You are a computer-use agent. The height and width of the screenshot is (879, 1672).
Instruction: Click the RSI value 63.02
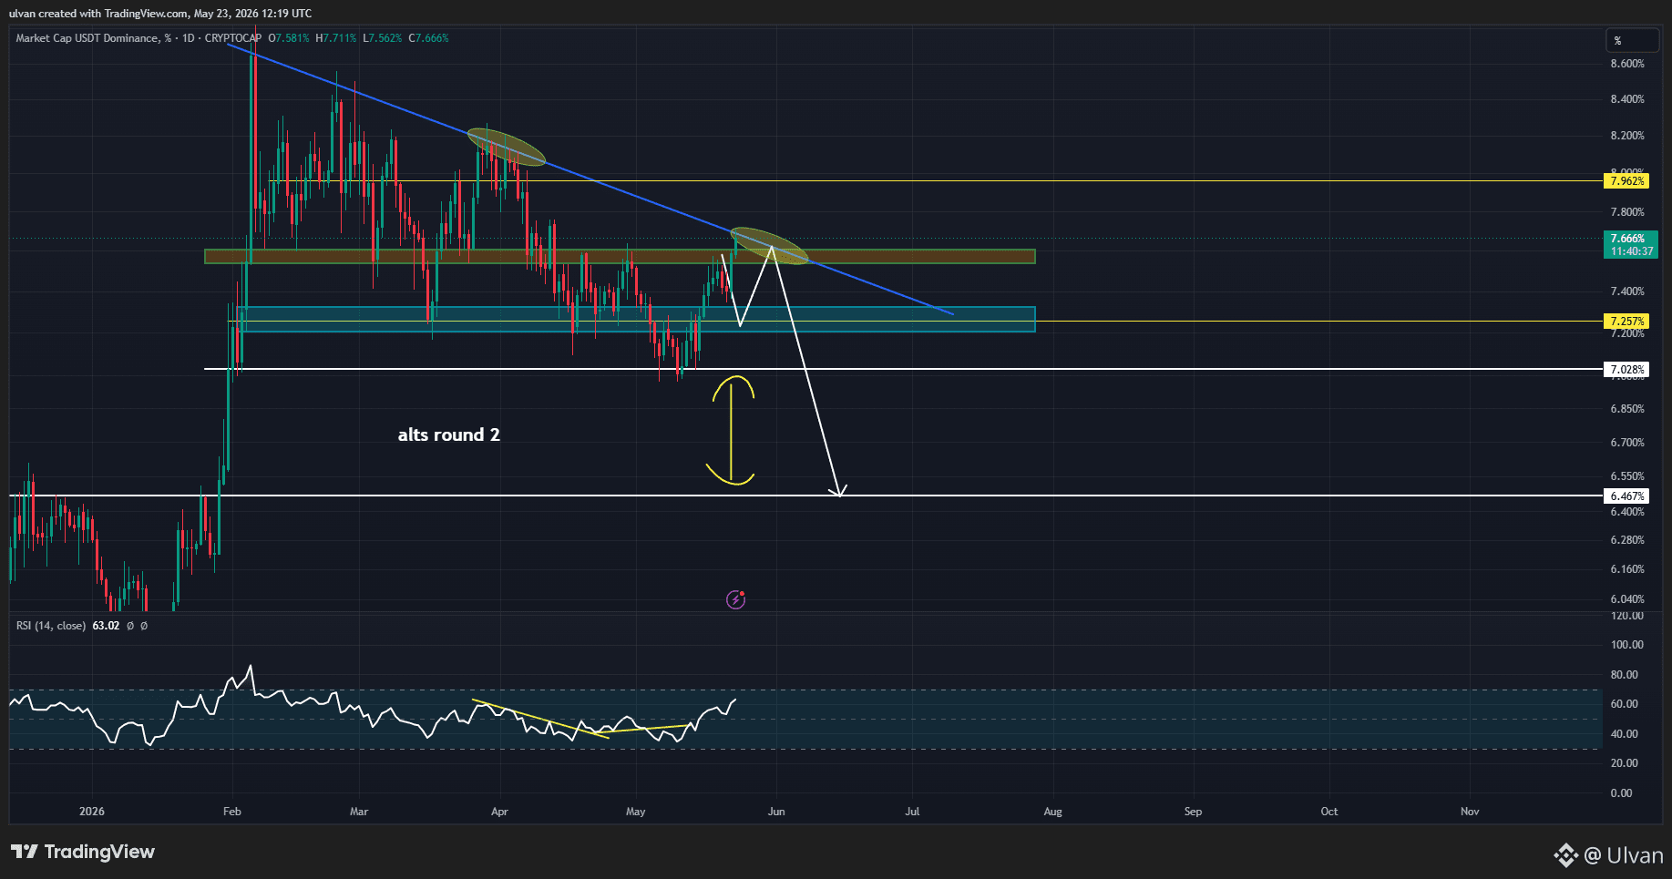pyautogui.click(x=106, y=626)
